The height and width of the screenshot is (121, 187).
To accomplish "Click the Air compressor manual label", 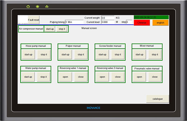I will (x=31, y=29).
